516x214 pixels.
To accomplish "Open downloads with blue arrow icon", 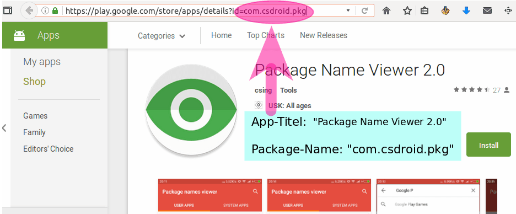I will (x=466, y=11).
